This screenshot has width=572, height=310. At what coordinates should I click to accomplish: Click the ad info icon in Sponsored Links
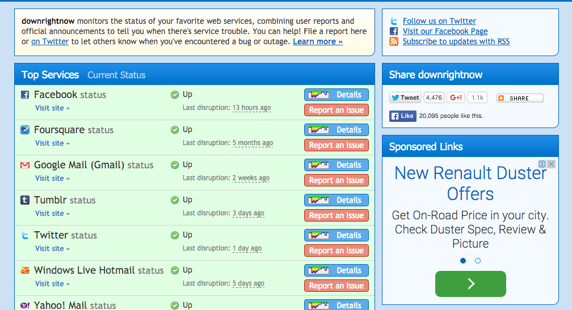[x=542, y=164]
